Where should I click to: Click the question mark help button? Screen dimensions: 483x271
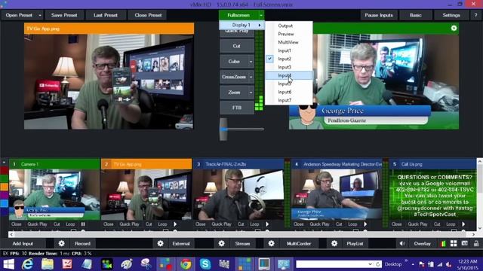click(475, 15)
